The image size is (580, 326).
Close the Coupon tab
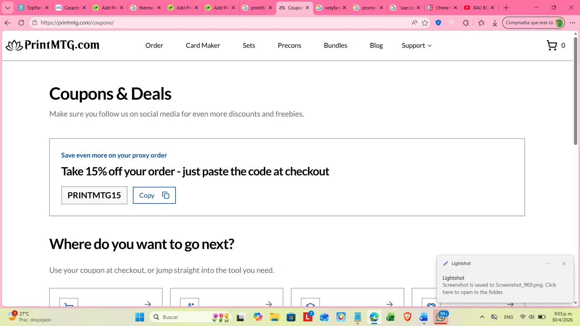click(307, 8)
